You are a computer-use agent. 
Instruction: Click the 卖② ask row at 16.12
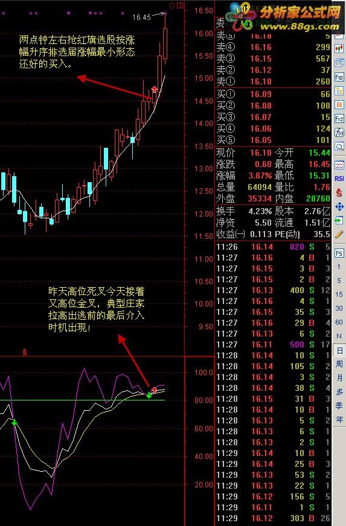pos(273,70)
